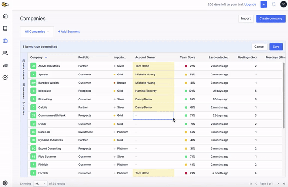Go to last page arrow

[x=284, y=184]
